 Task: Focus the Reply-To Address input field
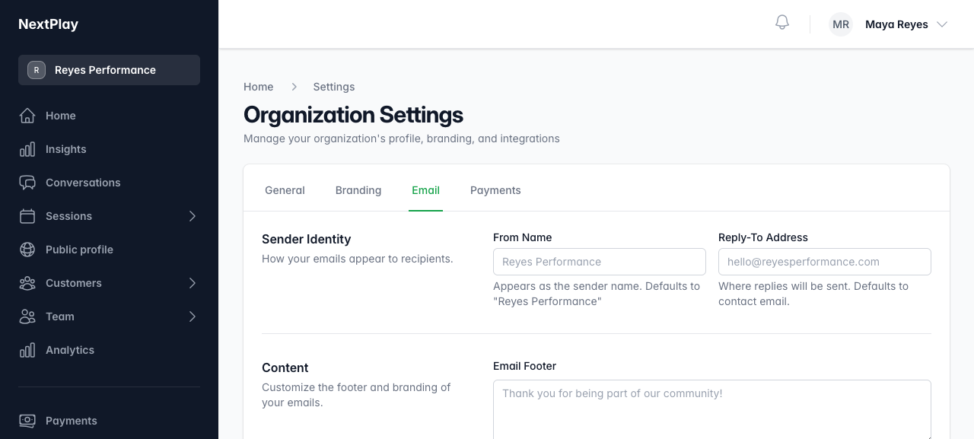(x=825, y=262)
